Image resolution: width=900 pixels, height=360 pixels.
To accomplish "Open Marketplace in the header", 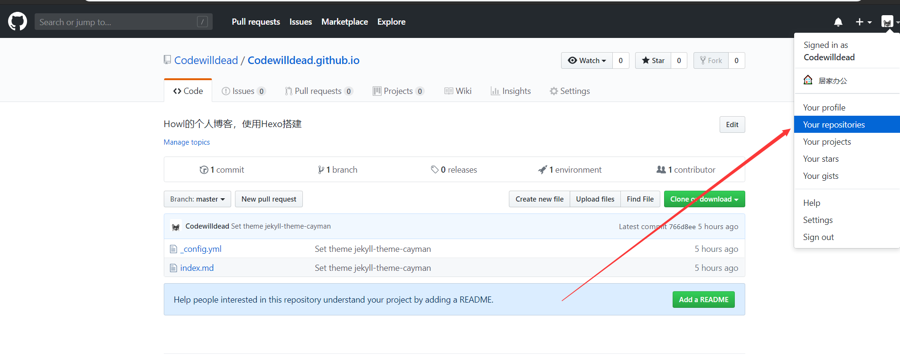I will click(x=345, y=22).
